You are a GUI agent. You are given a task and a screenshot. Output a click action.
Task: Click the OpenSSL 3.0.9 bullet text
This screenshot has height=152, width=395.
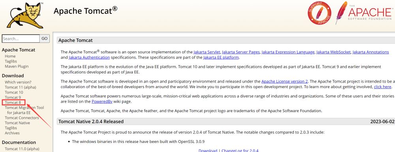coord(138,141)
